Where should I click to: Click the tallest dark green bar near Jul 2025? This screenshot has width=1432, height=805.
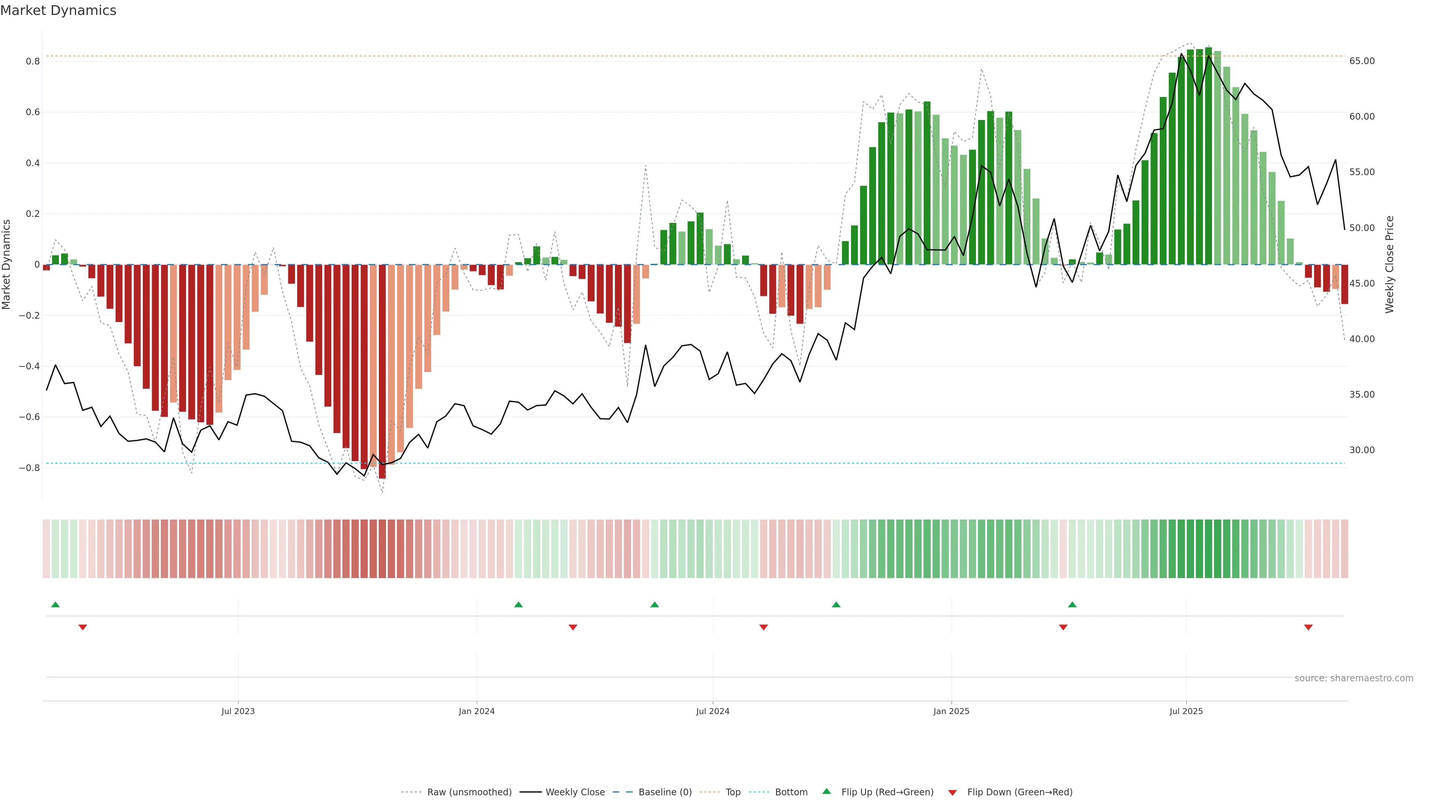tap(1208, 155)
